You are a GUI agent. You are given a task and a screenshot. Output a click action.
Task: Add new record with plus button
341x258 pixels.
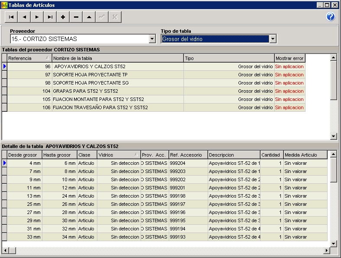point(63,17)
